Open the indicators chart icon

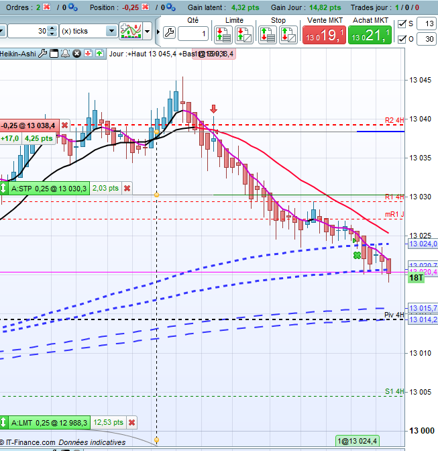click(131, 31)
